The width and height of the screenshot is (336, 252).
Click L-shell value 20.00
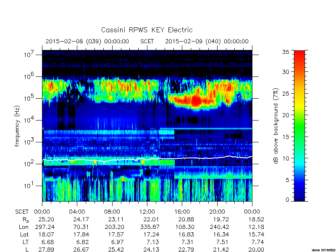(256, 249)
